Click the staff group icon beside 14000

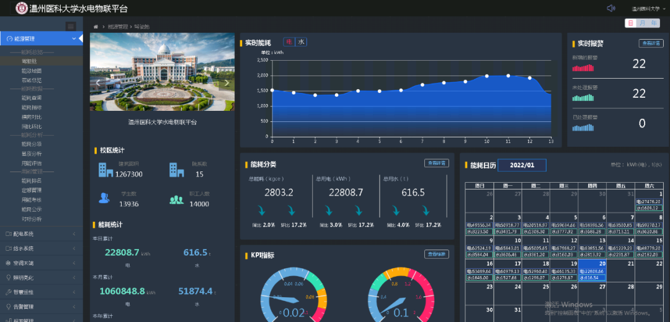point(176,199)
